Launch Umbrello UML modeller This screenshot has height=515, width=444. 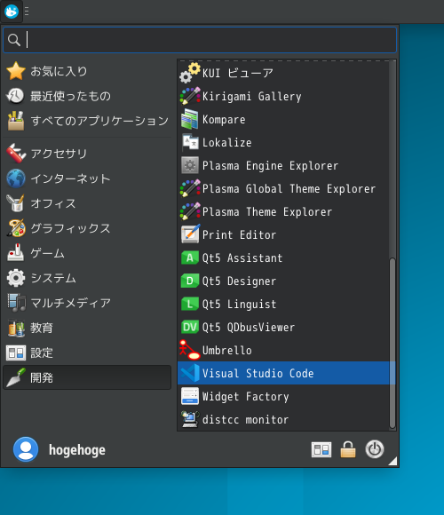[x=284, y=350]
